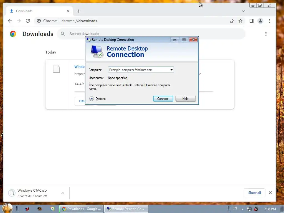Open a new Chrome tab with plus

[x=78, y=11]
